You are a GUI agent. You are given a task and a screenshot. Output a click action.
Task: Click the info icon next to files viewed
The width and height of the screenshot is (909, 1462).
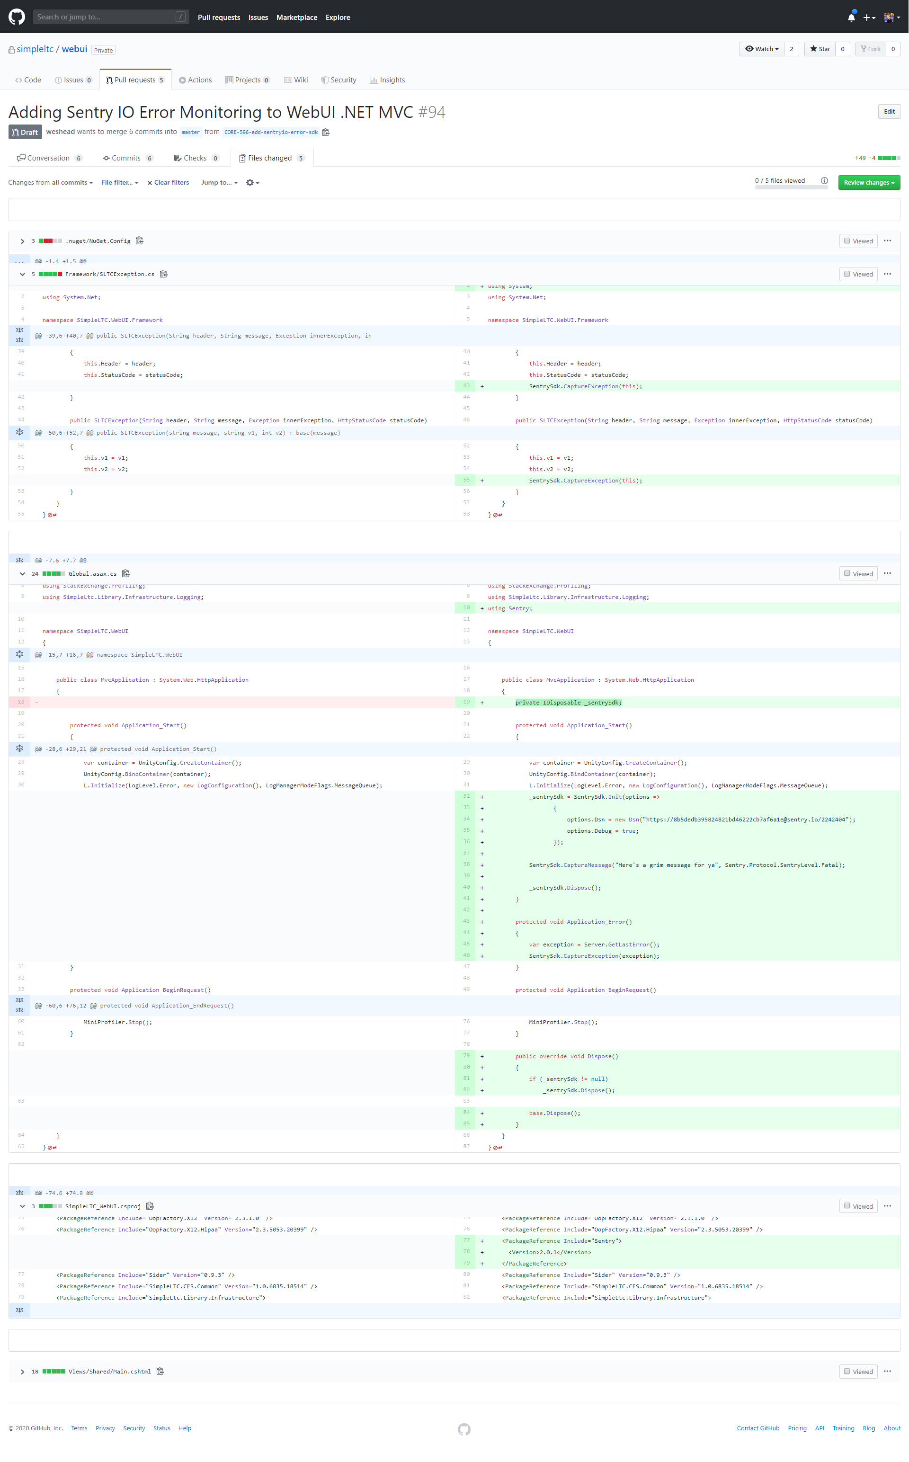pos(824,180)
